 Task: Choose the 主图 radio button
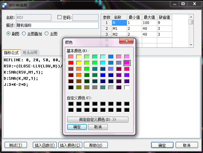(x=47, y=34)
